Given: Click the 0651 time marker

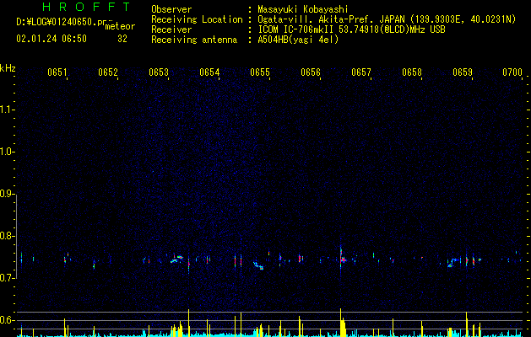Looking at the screenshot, I should (57, 72).
